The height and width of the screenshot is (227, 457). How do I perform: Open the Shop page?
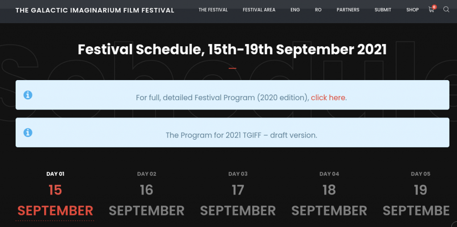click(x=412, y=10)
